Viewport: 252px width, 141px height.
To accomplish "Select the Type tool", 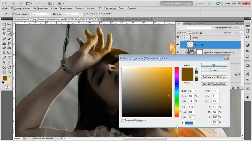I will (x=9, y=58).
